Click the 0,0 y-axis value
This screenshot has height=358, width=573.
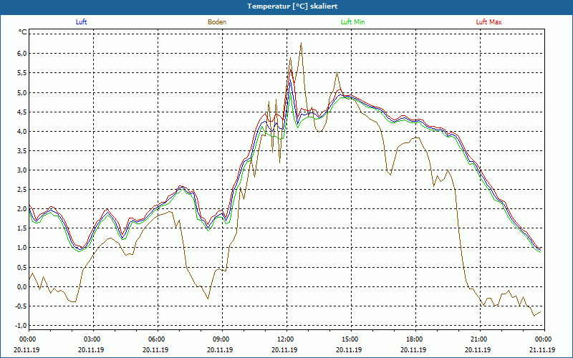22,287
